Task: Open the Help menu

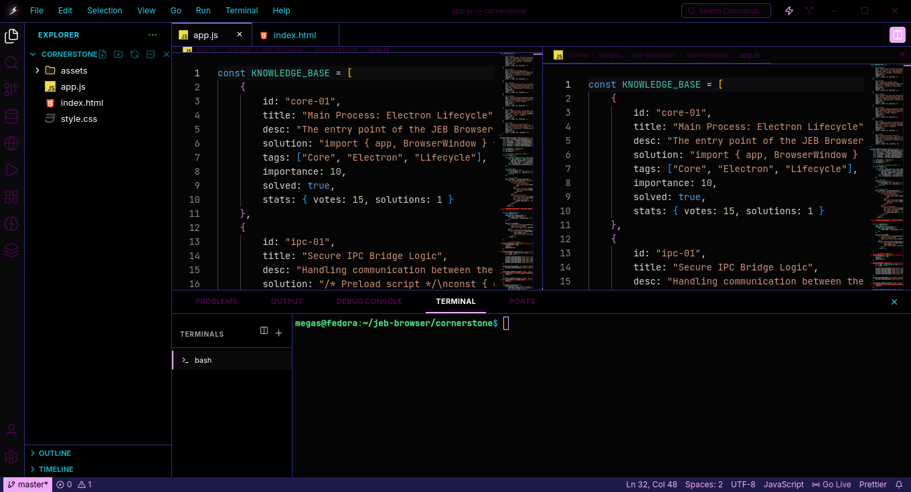Action: point(282,11)
